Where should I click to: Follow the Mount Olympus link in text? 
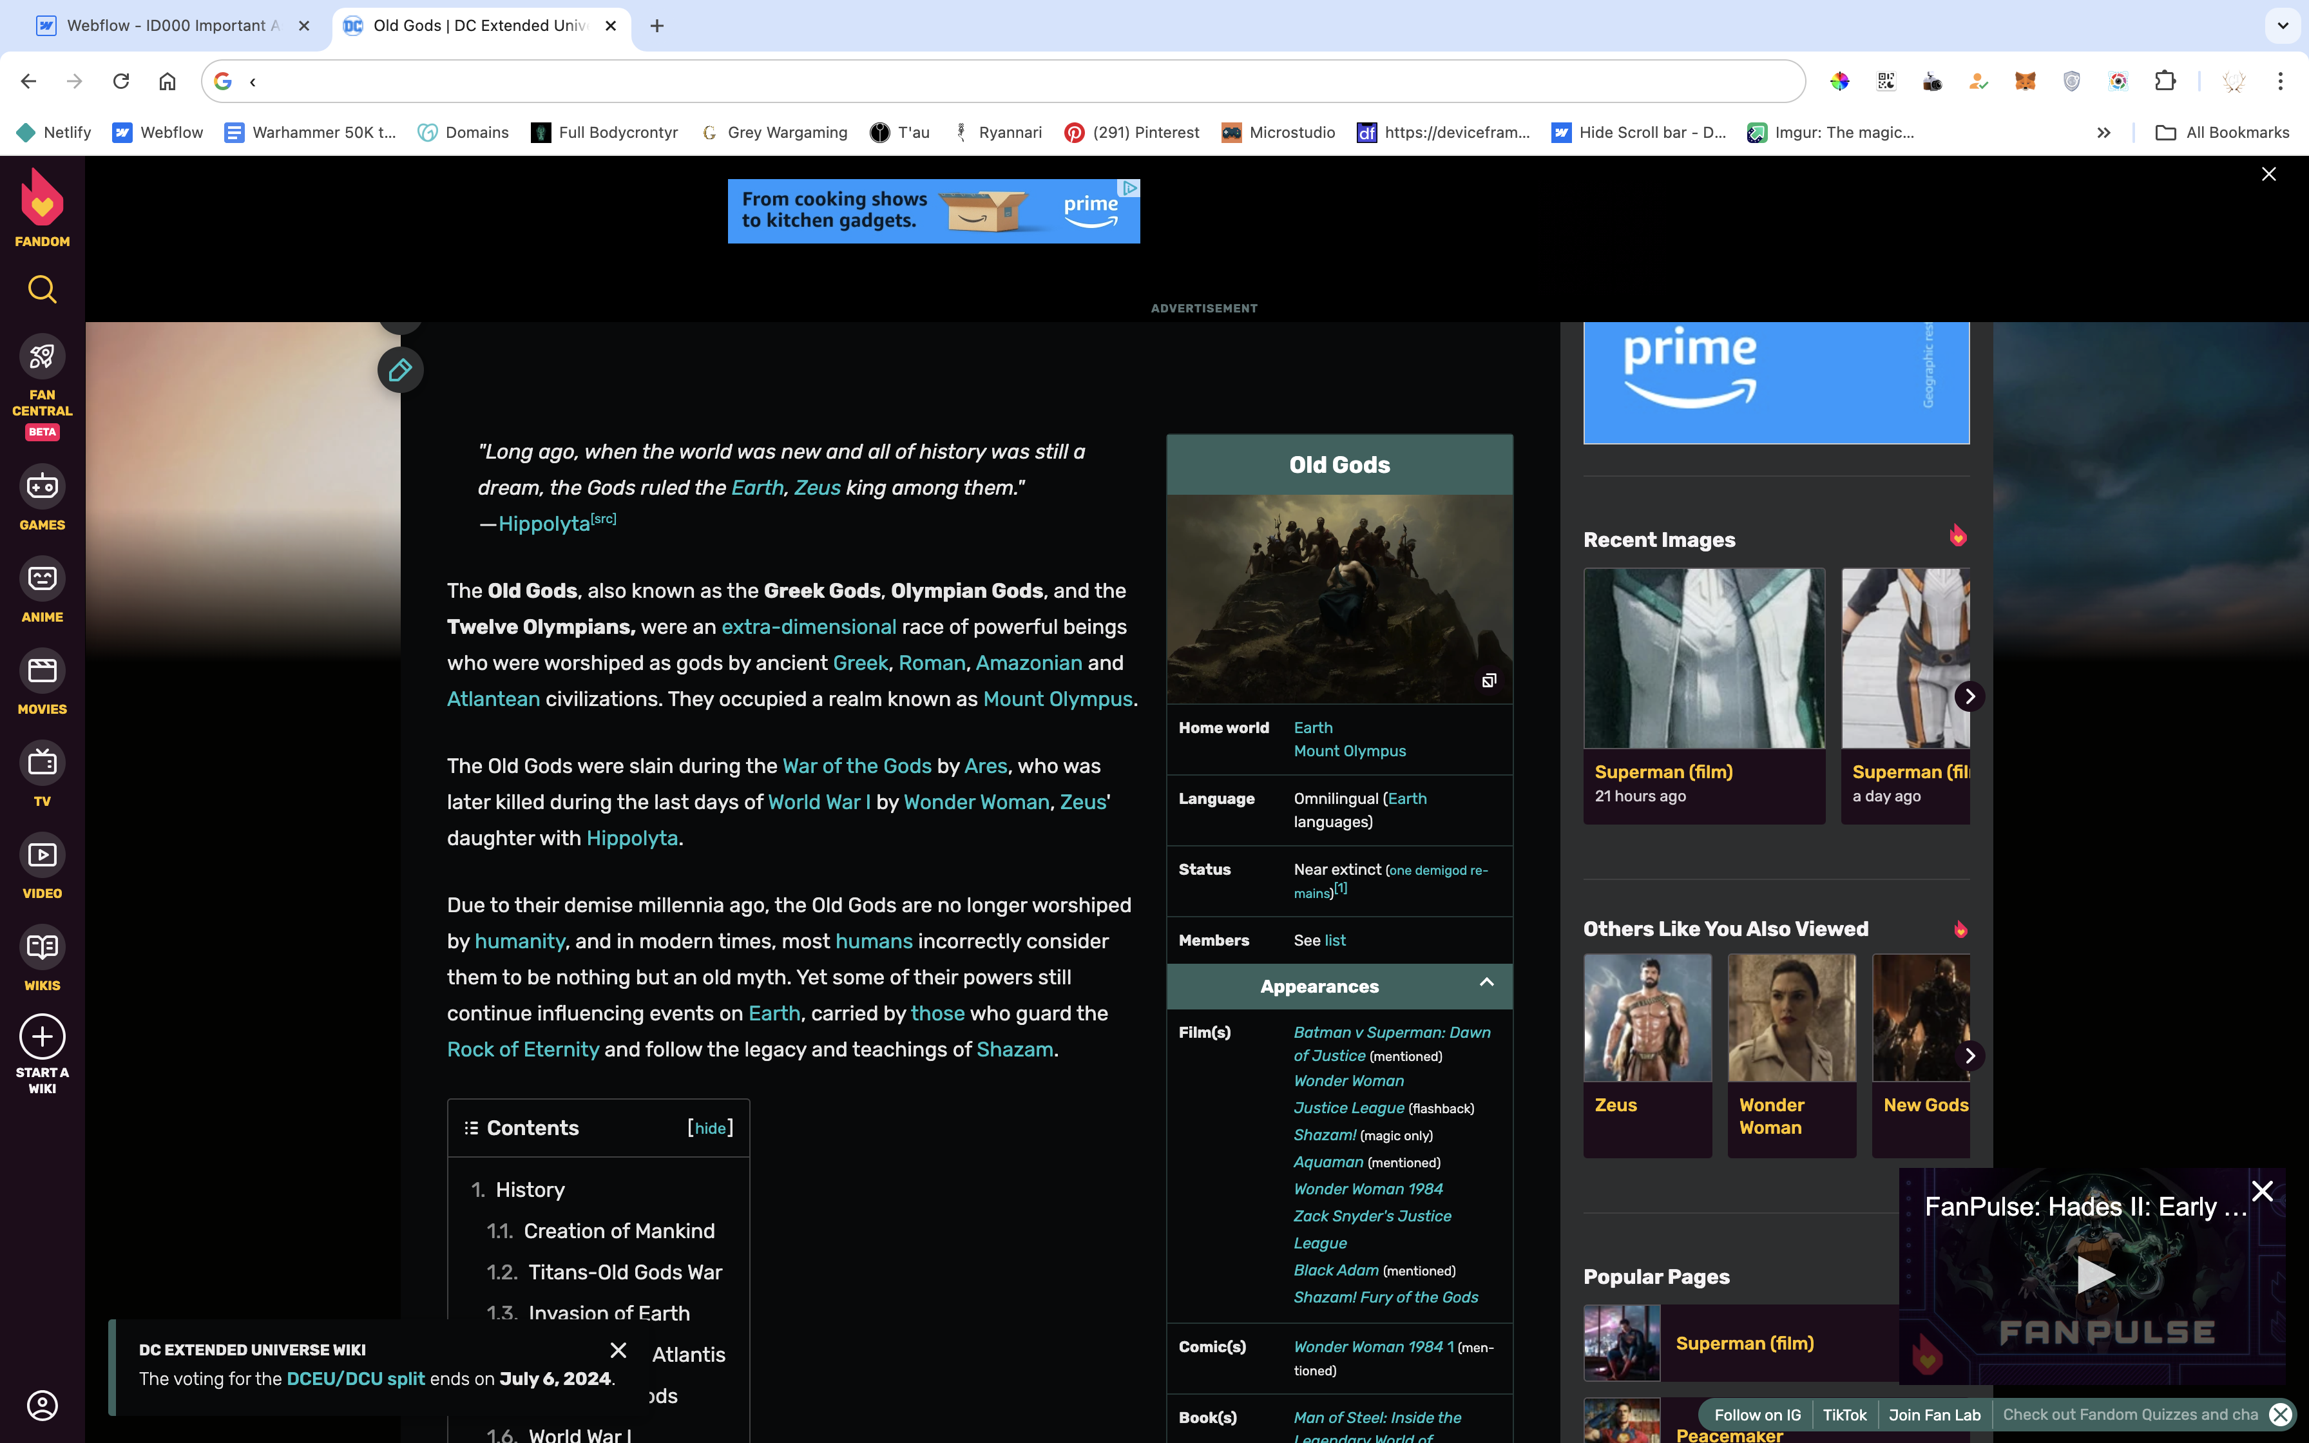1057,700
